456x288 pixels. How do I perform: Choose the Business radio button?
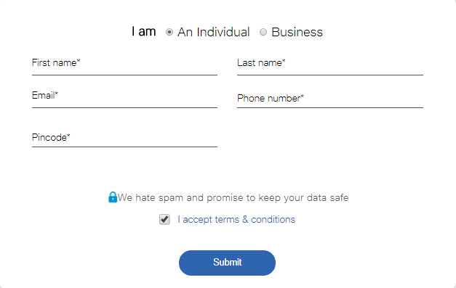click(263, 32)
